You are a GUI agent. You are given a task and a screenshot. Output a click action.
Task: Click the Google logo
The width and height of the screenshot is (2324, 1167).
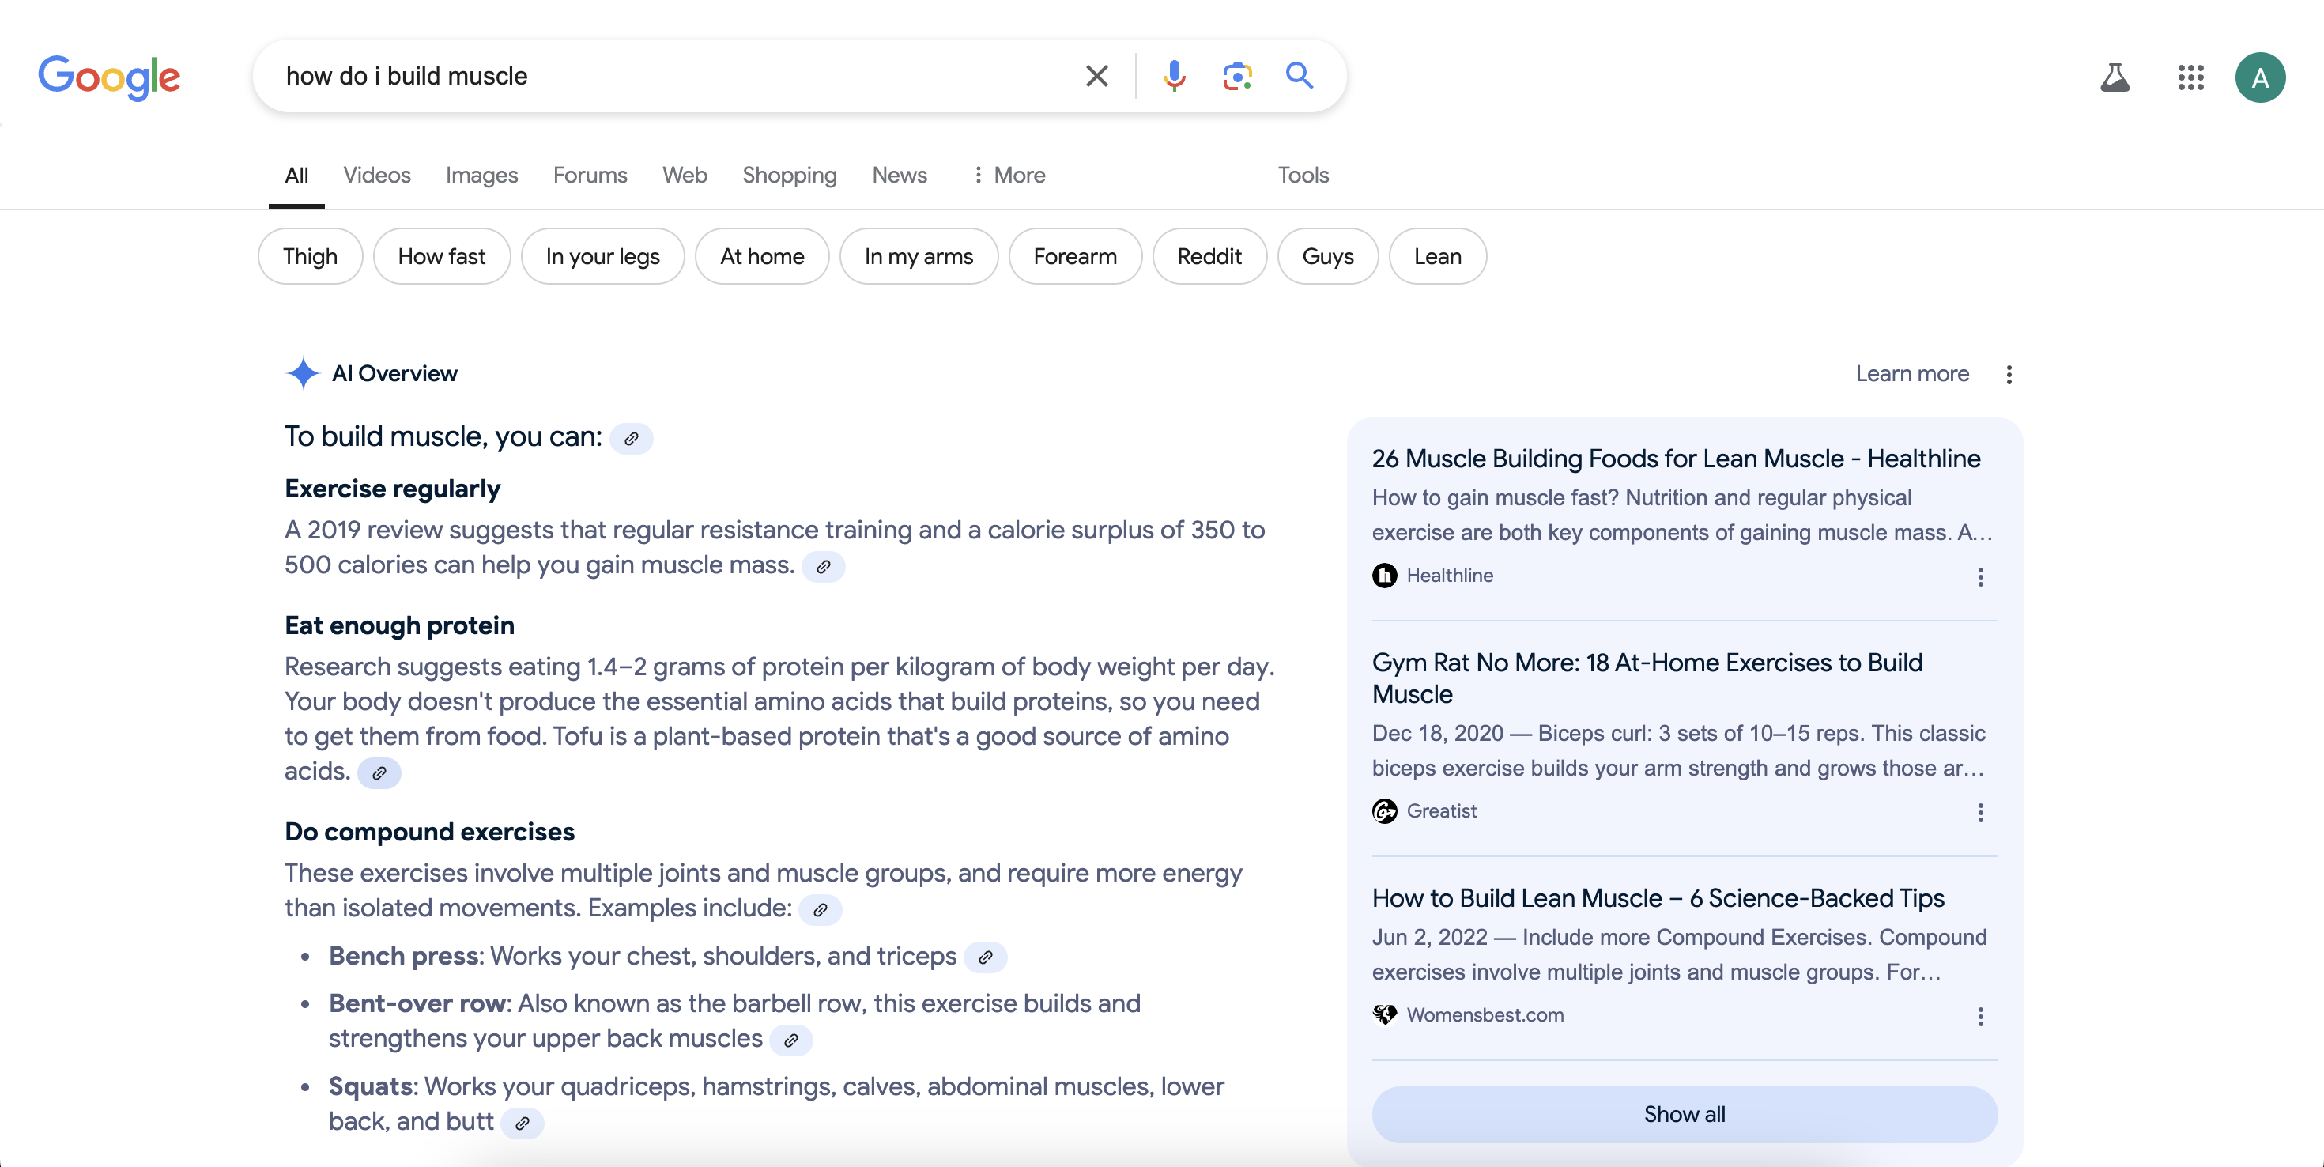[109, 77]
